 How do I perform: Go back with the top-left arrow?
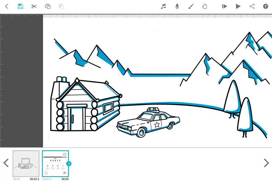(7, 6)
